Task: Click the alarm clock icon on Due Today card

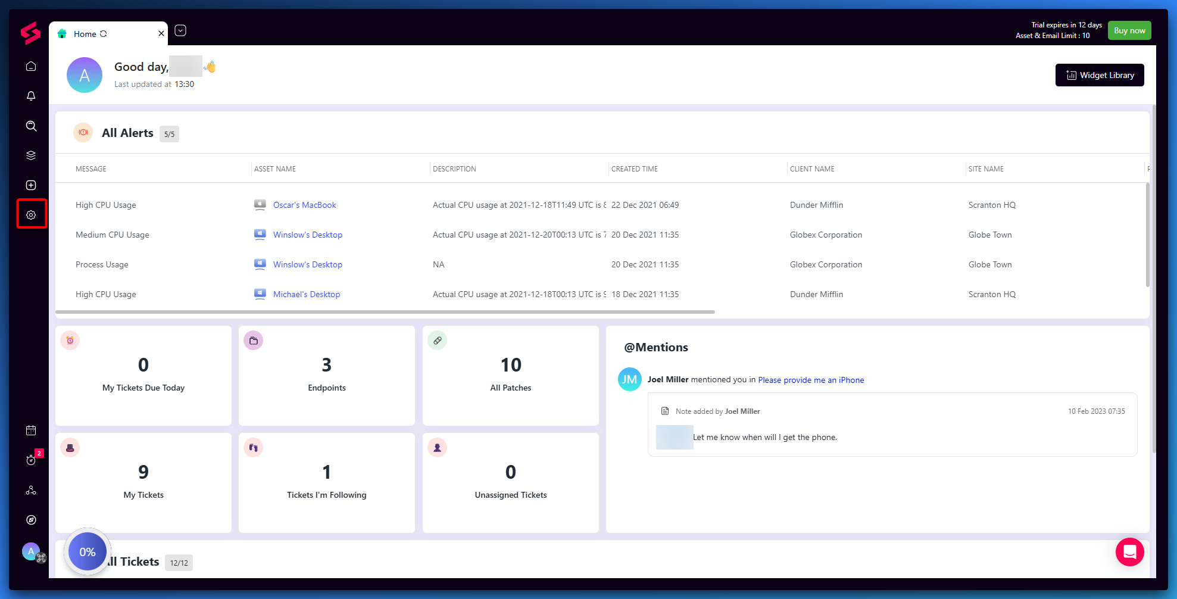Action: tap(70, 341)
